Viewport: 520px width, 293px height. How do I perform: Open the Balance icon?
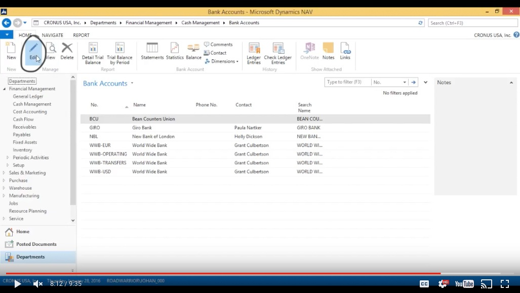(x=194, y=51)
